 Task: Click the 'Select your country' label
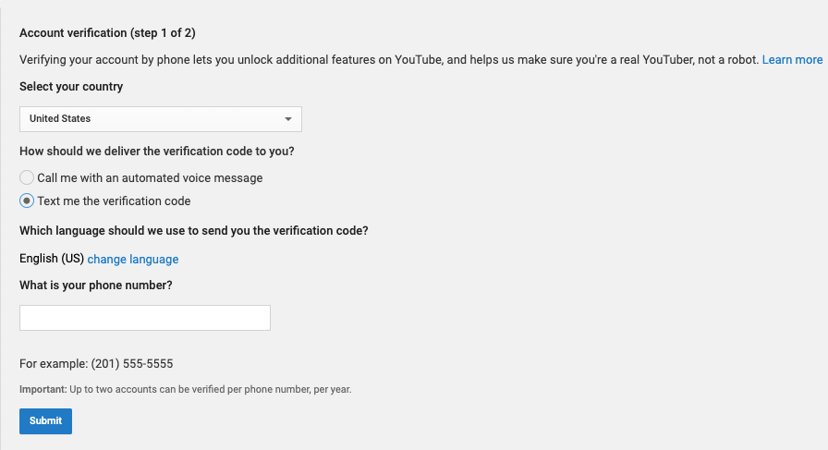coord(71,87)
